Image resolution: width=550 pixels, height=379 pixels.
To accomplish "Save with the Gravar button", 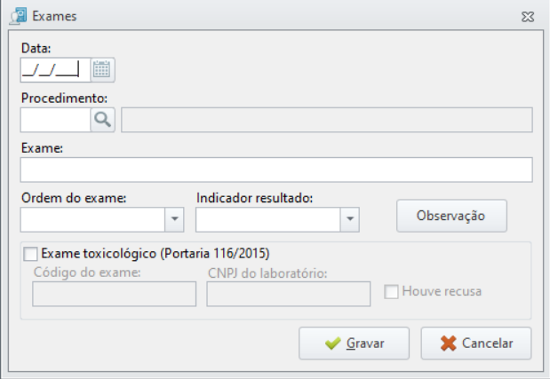I will [x=354, y=343].
